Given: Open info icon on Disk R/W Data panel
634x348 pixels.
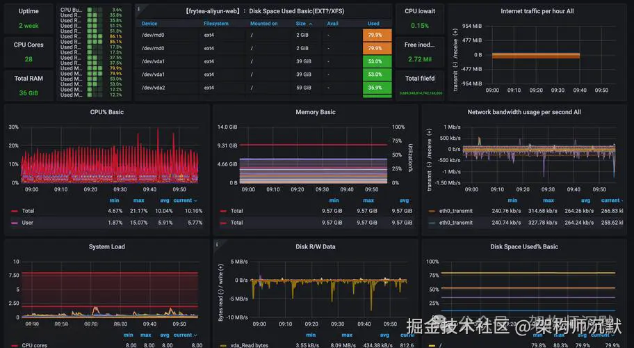Looking at the screenshot, I should pyautogui.click(x=217, y=244).
